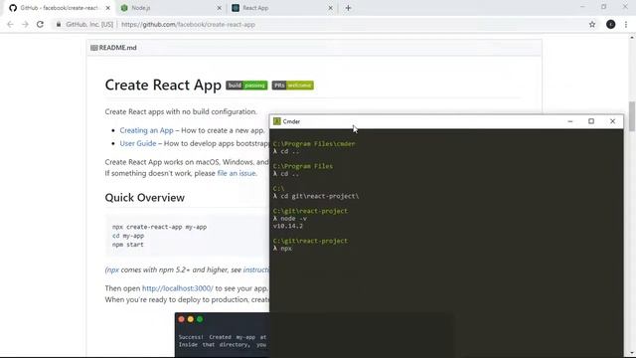Close the React App tab

click(330, 8)
